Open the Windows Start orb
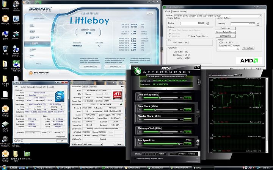The image size is (273, 170). (x=4, y=168)
